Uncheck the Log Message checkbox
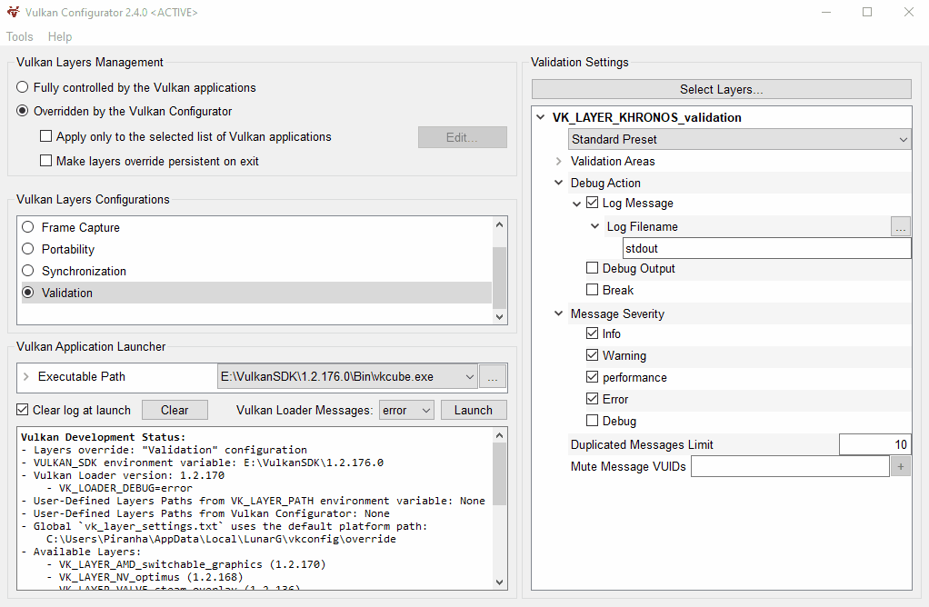 (x=592, y=203)
